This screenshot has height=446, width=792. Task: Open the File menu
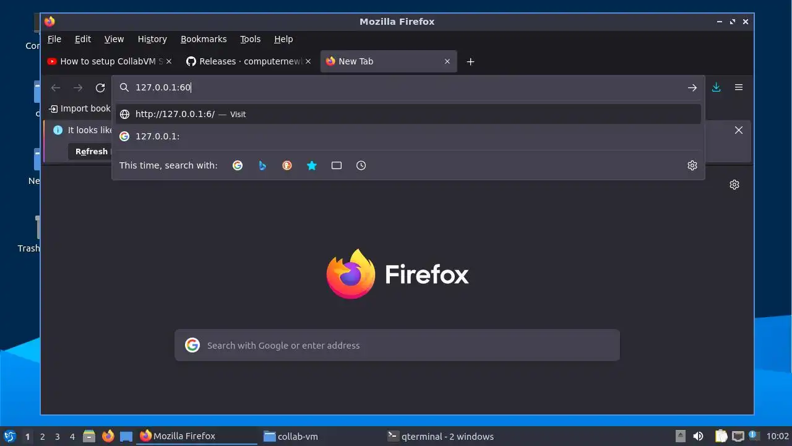coord(54,39)
